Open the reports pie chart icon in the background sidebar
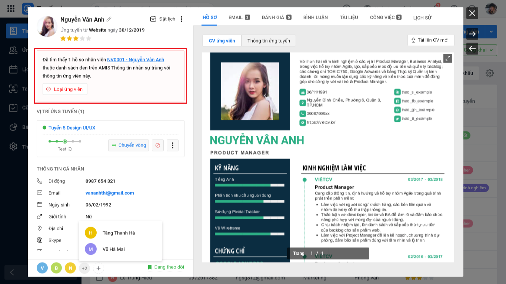 tap(13, 127)
